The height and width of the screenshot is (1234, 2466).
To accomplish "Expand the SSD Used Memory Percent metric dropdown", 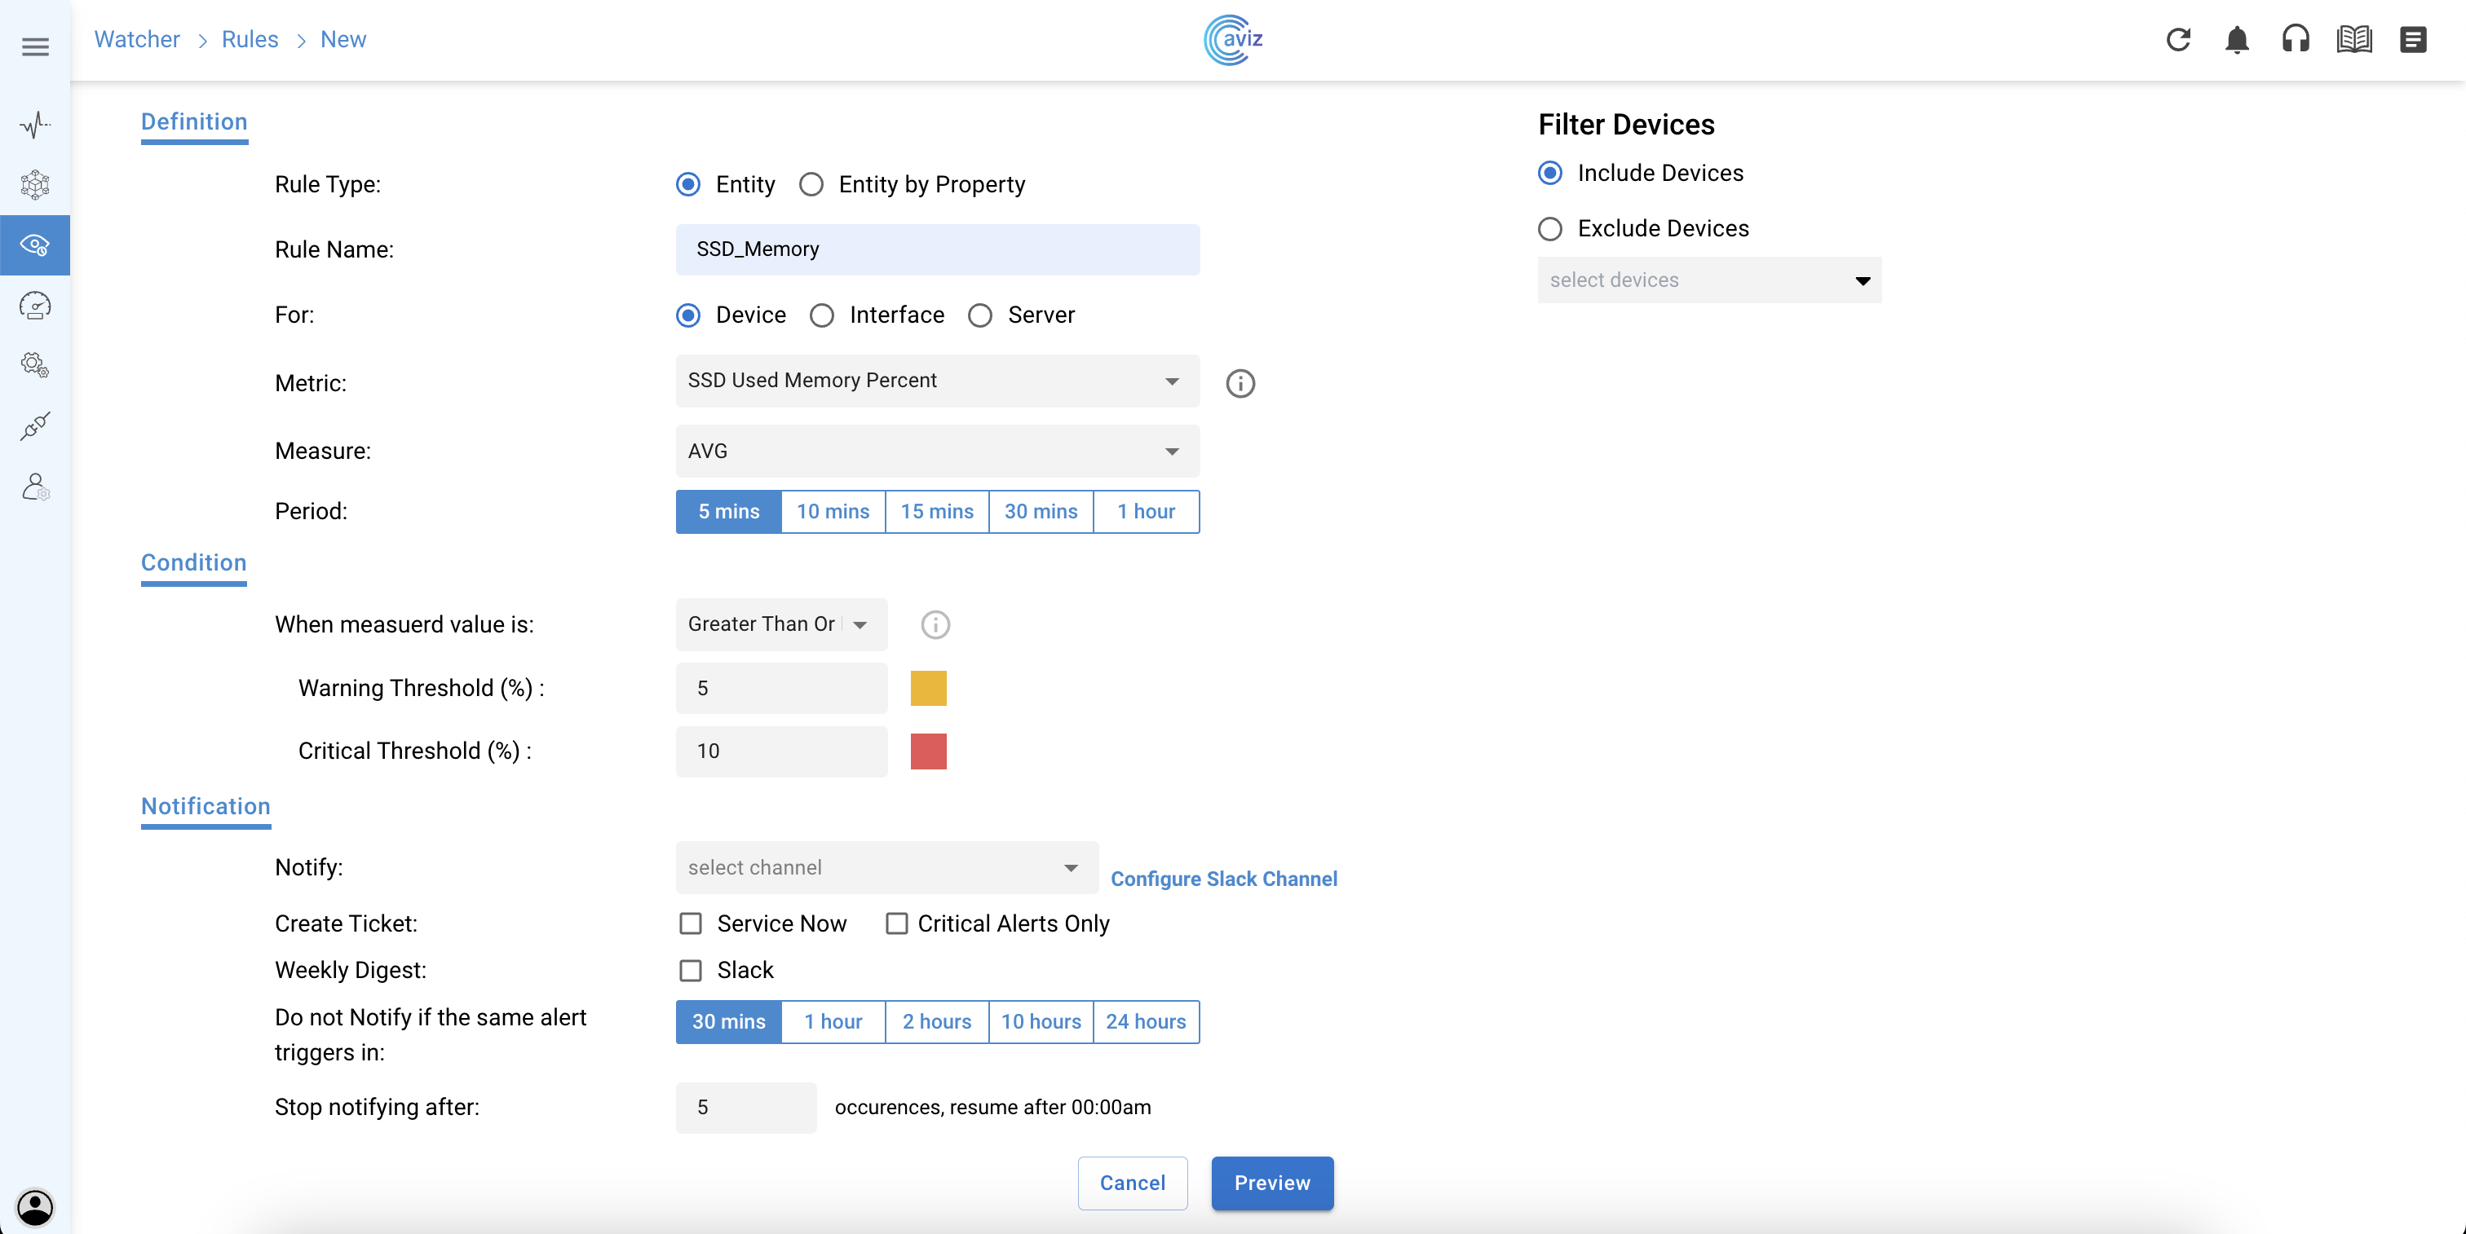I will 936,381.
